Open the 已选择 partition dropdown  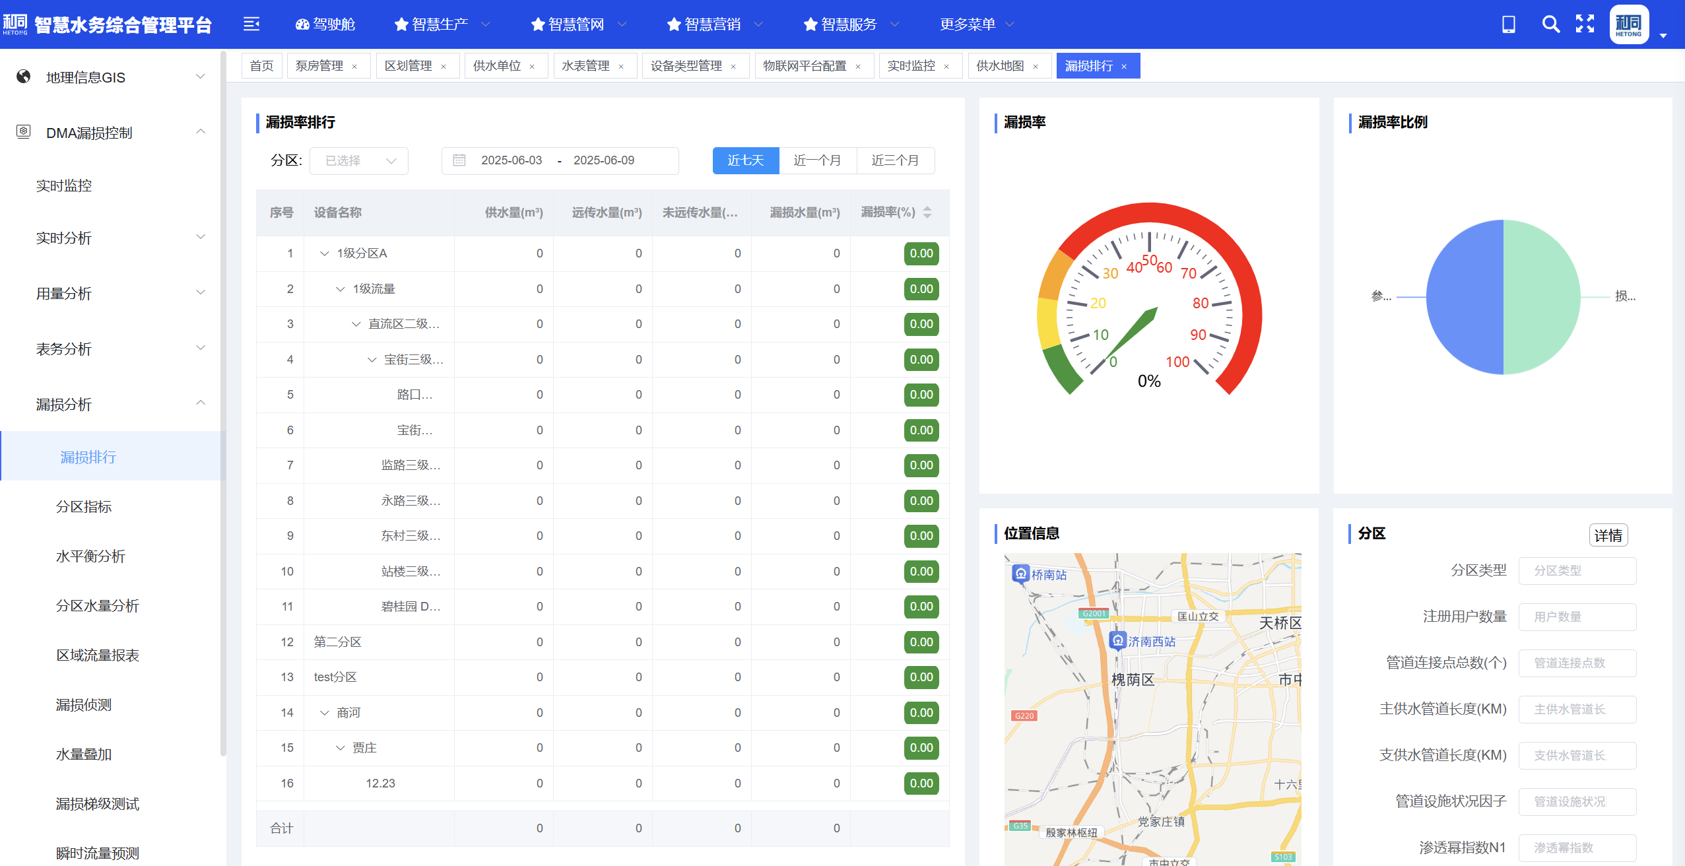coord(358,160)
